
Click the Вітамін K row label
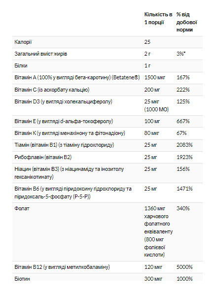pyautogui.click(x=70, y=133)
